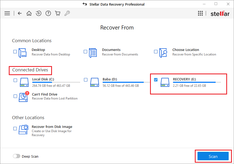Maximize the Stellar Data Recovery window
The width and height of the screenshot is (234, 164).
click(216, 4)
